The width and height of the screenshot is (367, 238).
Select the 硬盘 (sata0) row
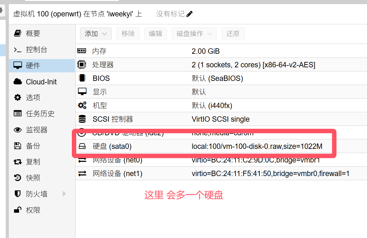pyautogui.click(x=202, y=146)
